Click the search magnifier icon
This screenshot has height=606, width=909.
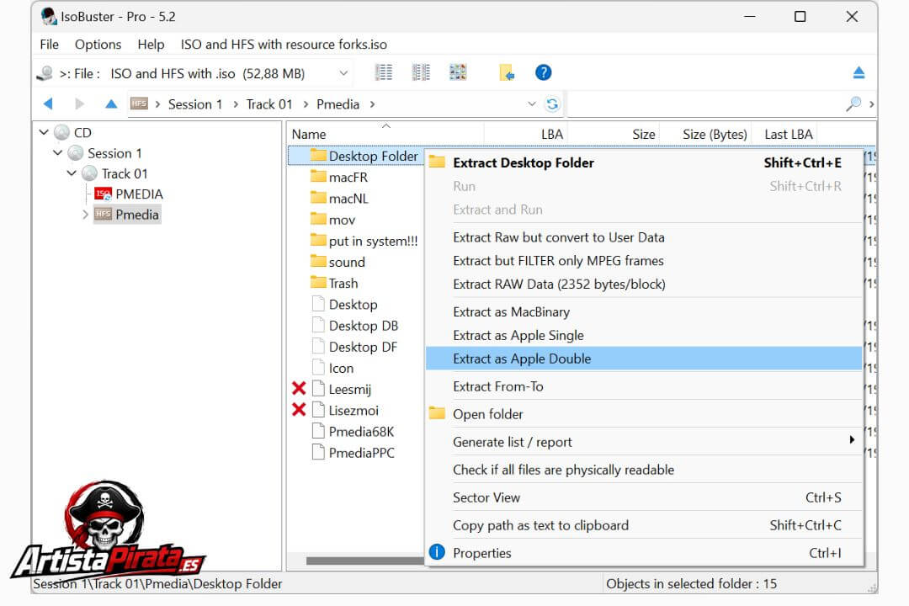point(853,104)
